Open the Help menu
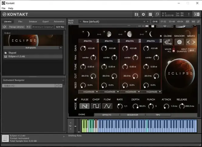 point(11,8)
